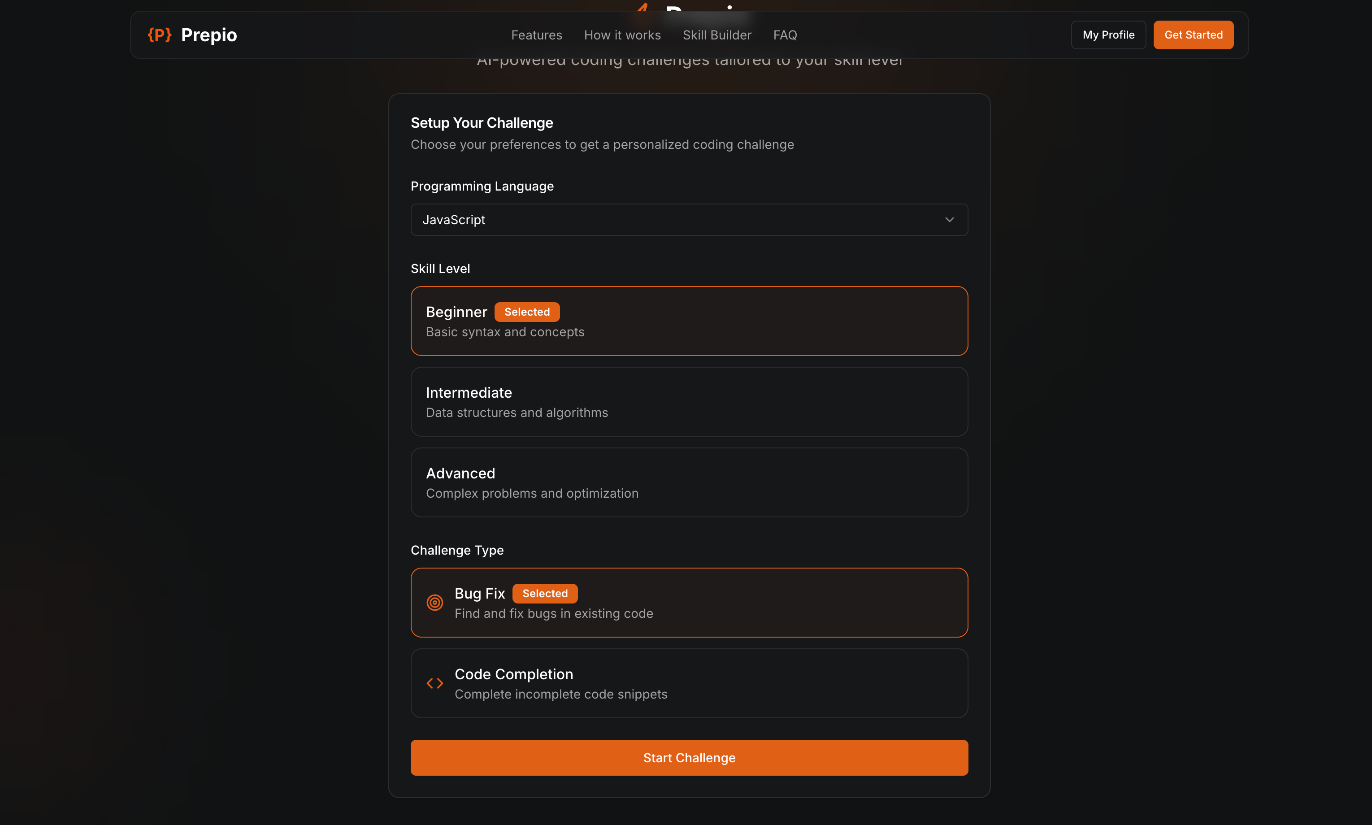The width and height of the screenshot is (1372, 825).
Task: Click the Selected badge next to Beginner
Action: [x=526, y=312]
